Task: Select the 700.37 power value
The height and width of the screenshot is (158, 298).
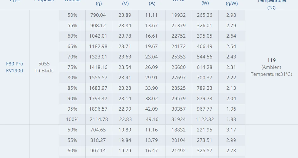Action: [205, 77]
